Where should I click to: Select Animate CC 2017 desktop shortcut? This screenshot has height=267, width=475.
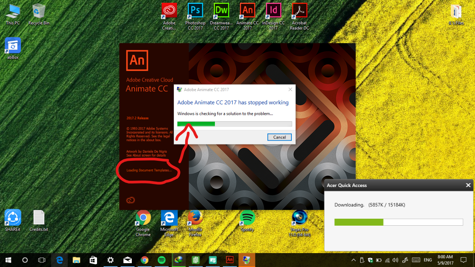click(247, 17)
